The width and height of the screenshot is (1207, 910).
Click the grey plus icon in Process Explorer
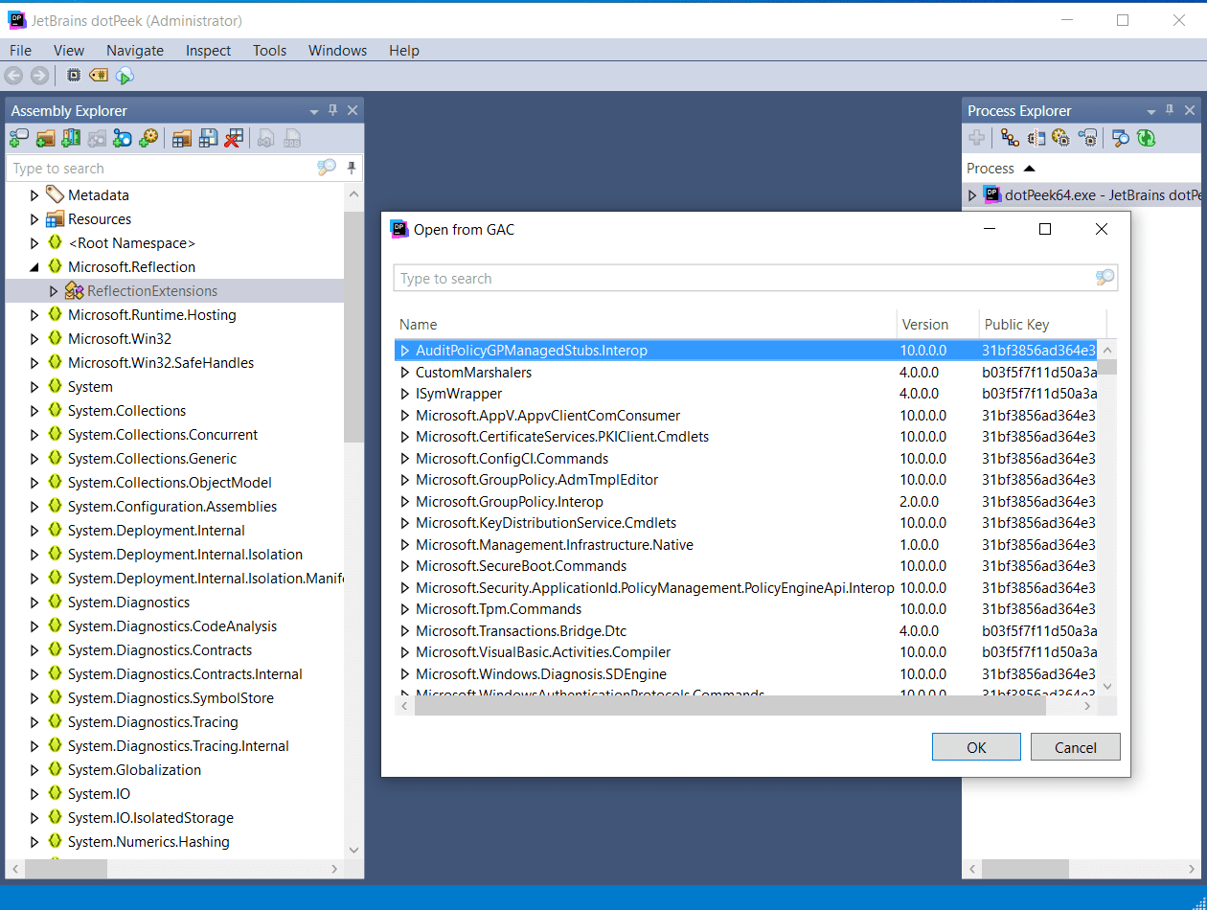click(977, 139)
